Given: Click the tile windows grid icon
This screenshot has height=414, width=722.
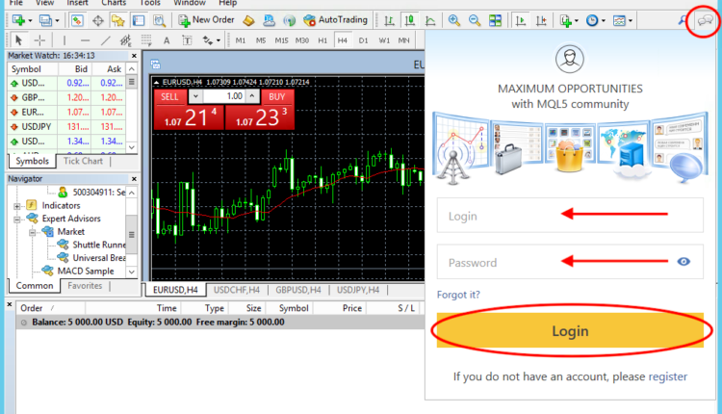Looking at the screenshot, I should [493, 19].
